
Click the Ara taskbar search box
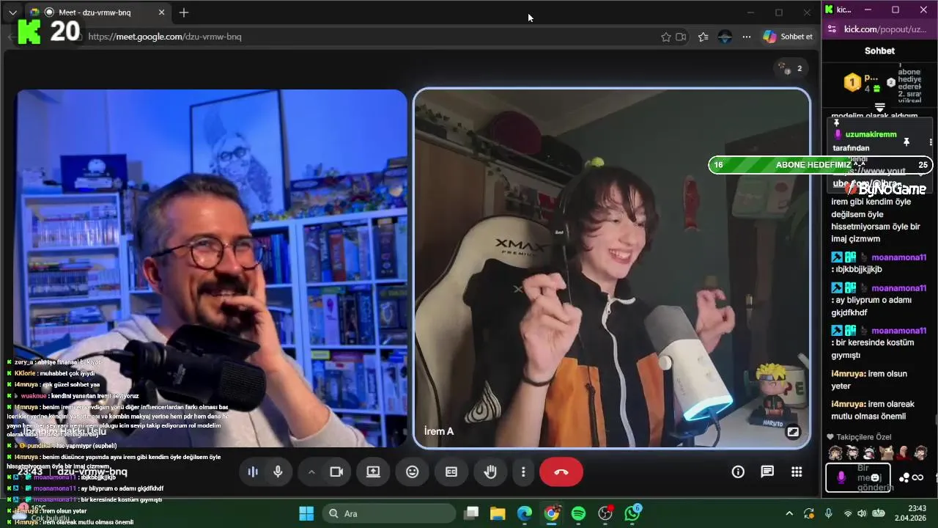[x=389, y=513]
